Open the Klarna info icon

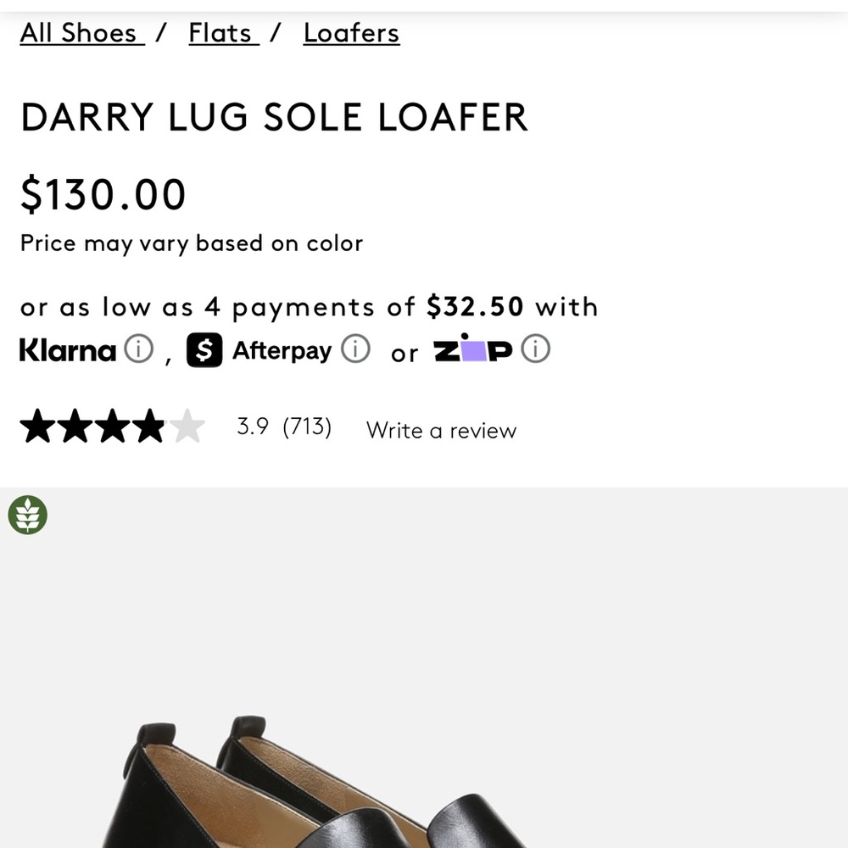click(138, 349)
